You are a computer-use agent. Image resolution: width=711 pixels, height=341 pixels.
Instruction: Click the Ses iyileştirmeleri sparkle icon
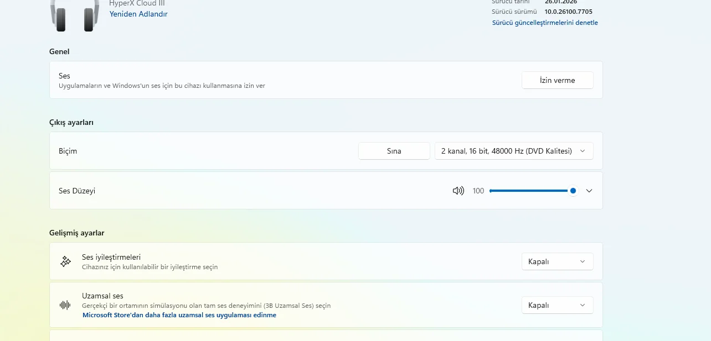tap(65, 261)
